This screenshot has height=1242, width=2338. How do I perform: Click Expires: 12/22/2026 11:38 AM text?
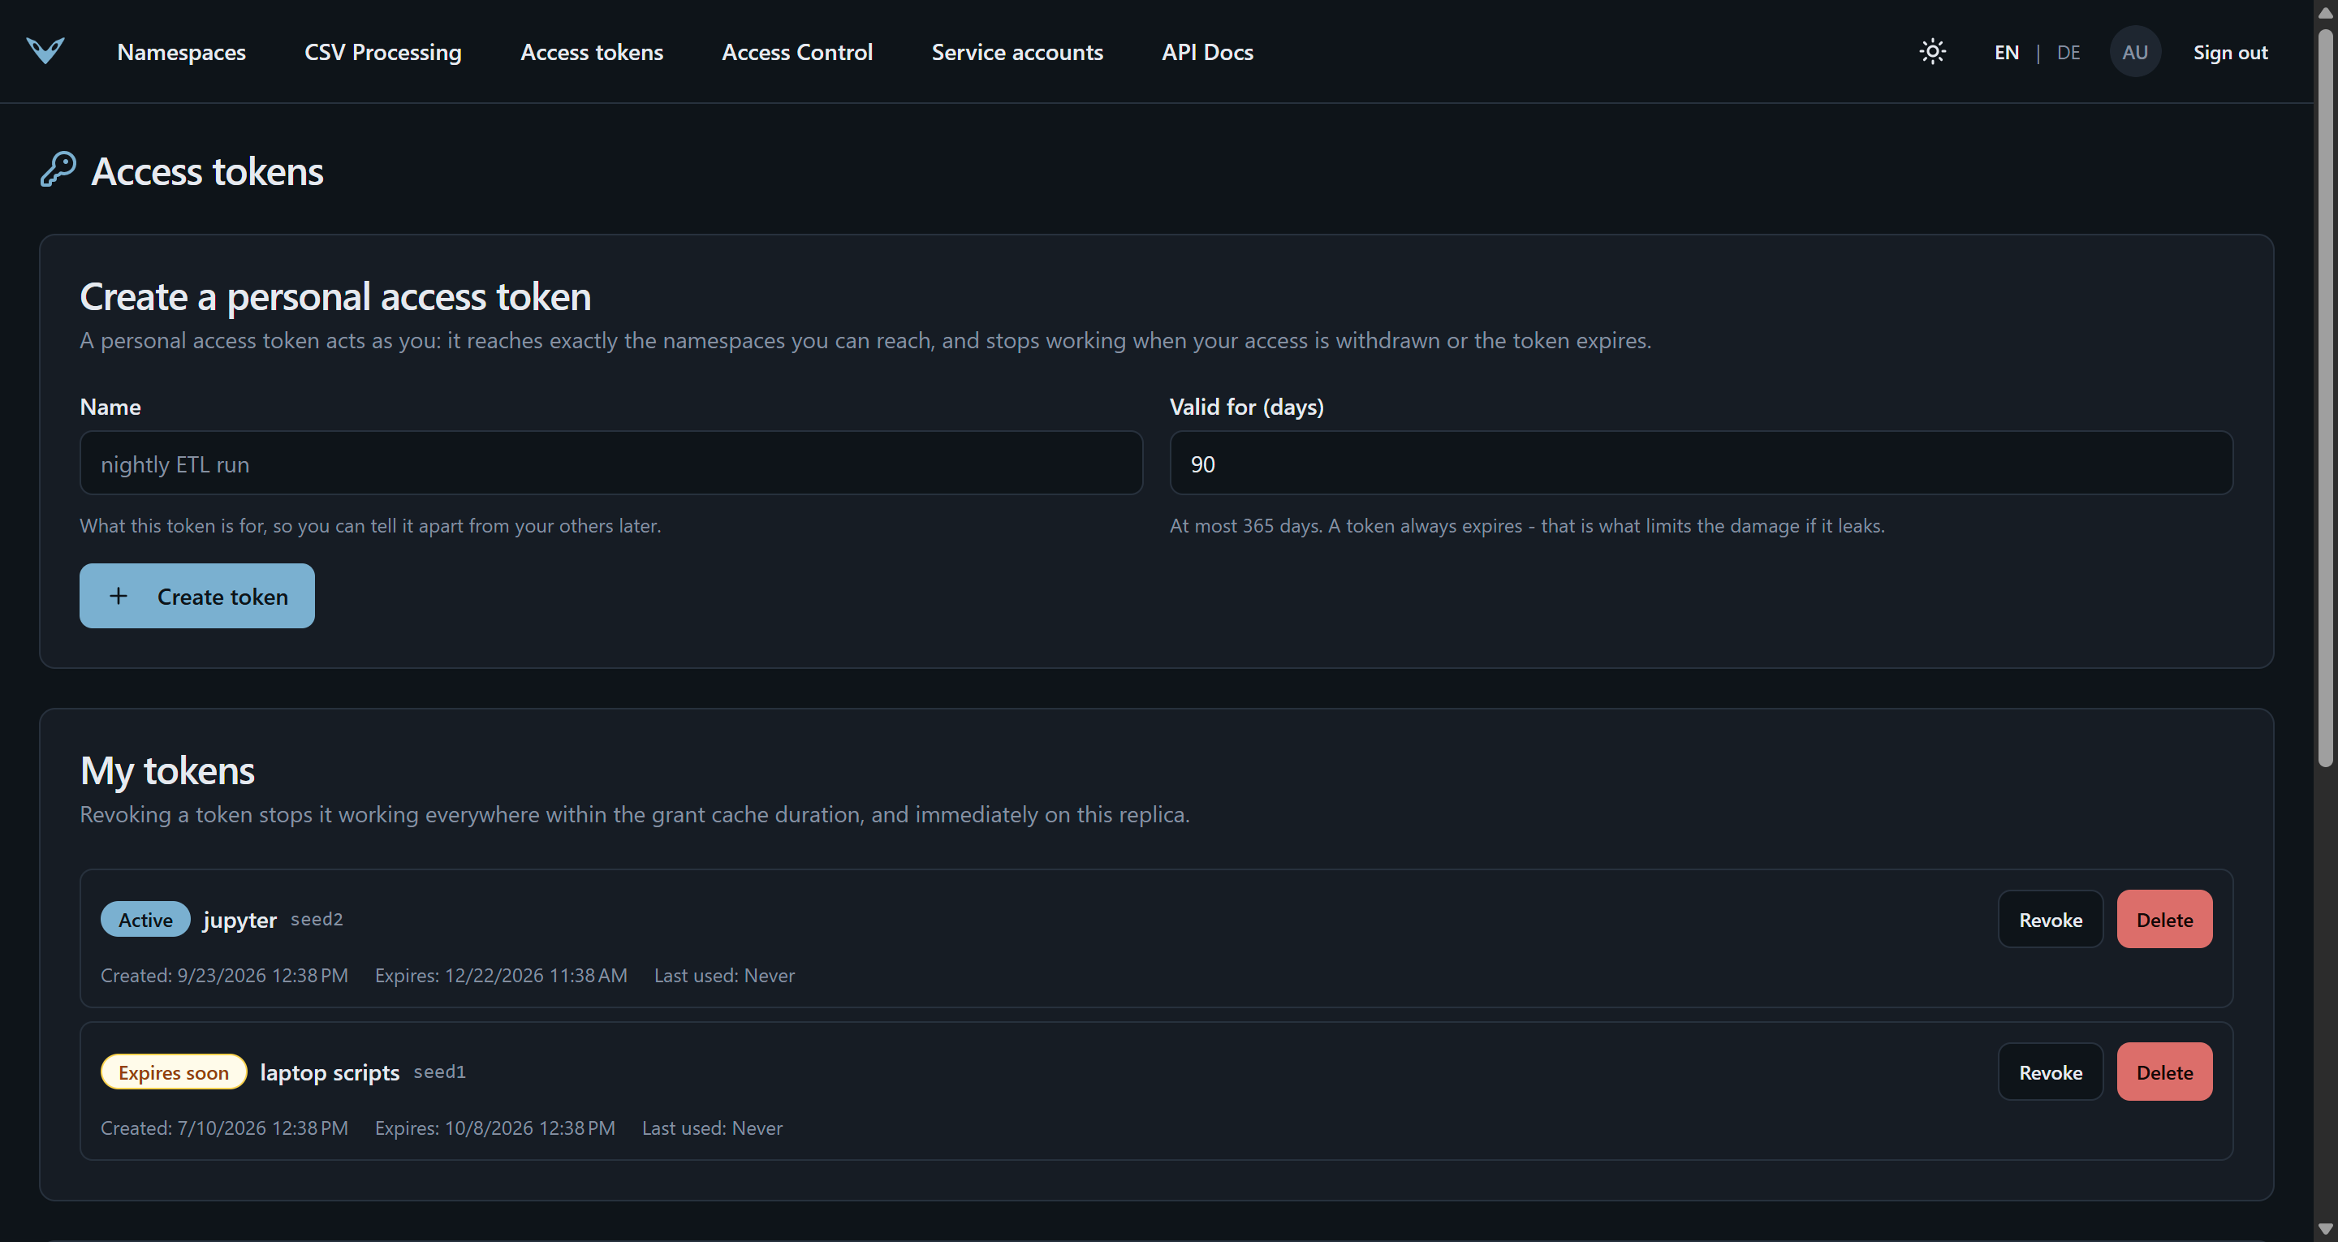tap(501, 975)
